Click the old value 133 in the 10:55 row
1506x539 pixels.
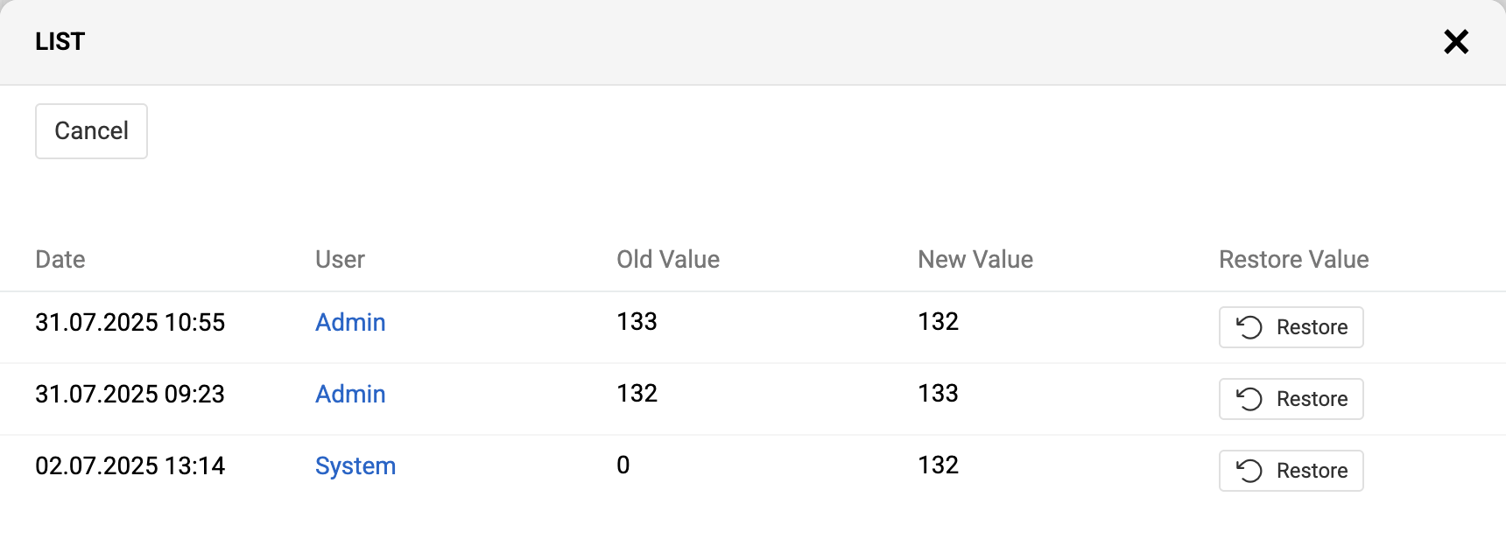pos(637,321)
